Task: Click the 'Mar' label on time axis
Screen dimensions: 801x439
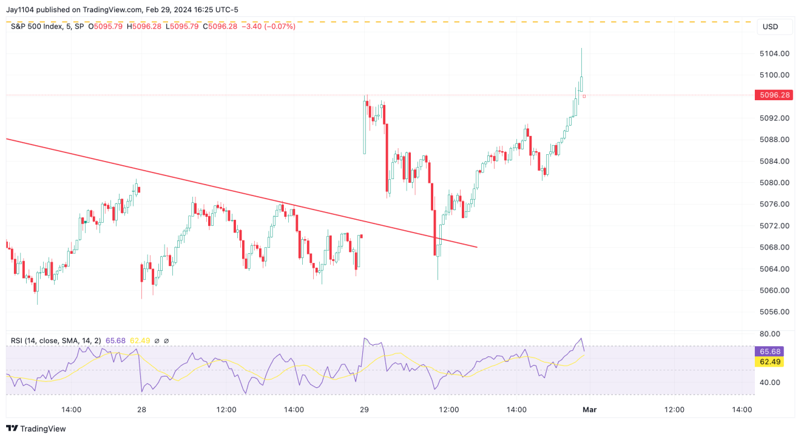Action: click(590, 410)
